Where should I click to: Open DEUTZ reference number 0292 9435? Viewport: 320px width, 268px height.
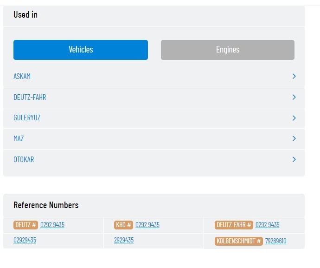tap(52, 225)
